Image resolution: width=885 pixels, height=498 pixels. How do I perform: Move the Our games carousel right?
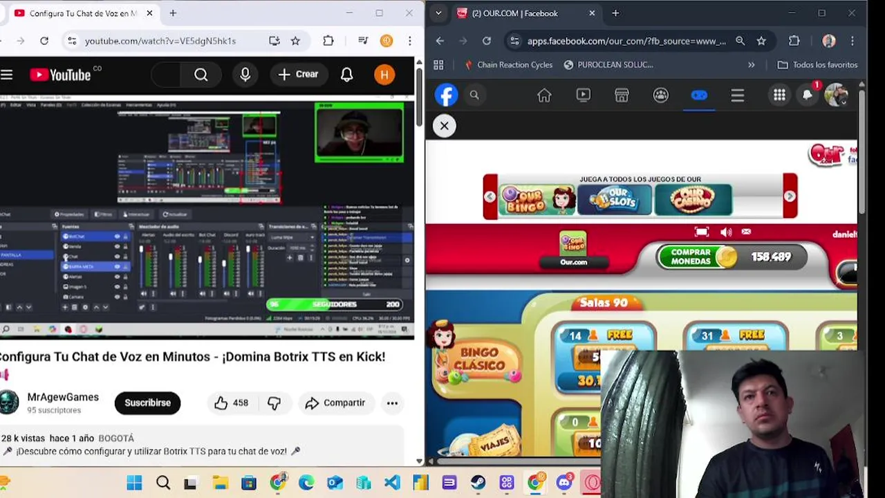point(790,196)
